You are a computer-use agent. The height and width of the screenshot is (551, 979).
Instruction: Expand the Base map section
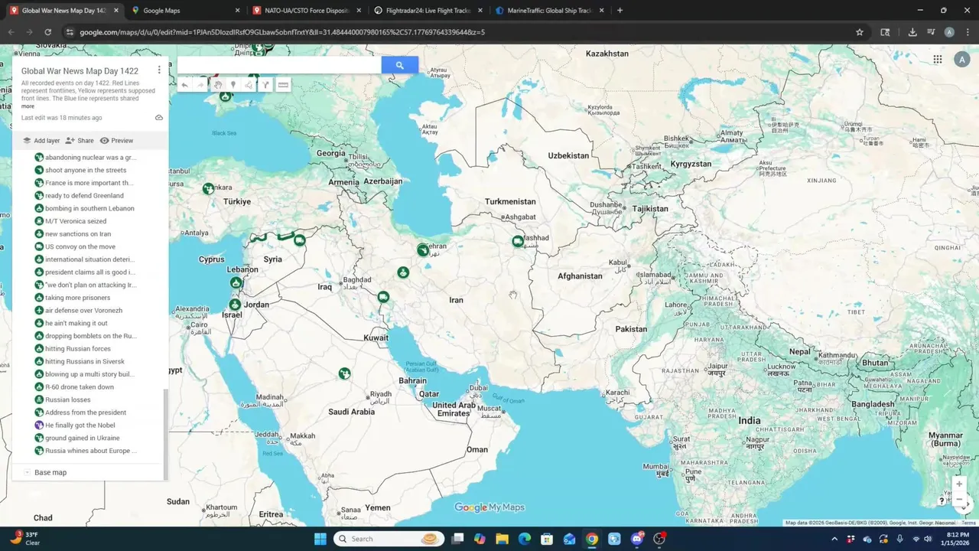(27, 472)
